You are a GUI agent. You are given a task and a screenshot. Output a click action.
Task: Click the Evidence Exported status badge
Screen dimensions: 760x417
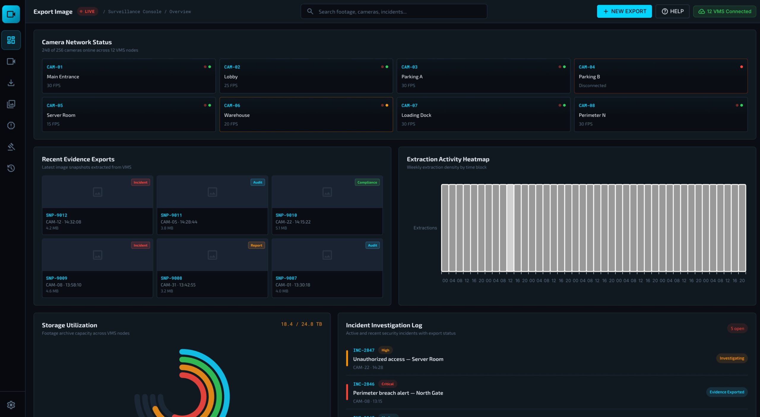point(727,392)
